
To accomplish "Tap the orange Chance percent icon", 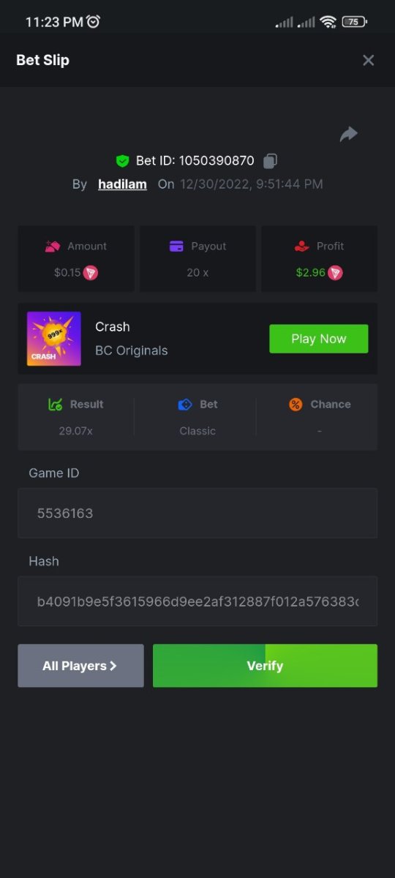I will 296,405.
